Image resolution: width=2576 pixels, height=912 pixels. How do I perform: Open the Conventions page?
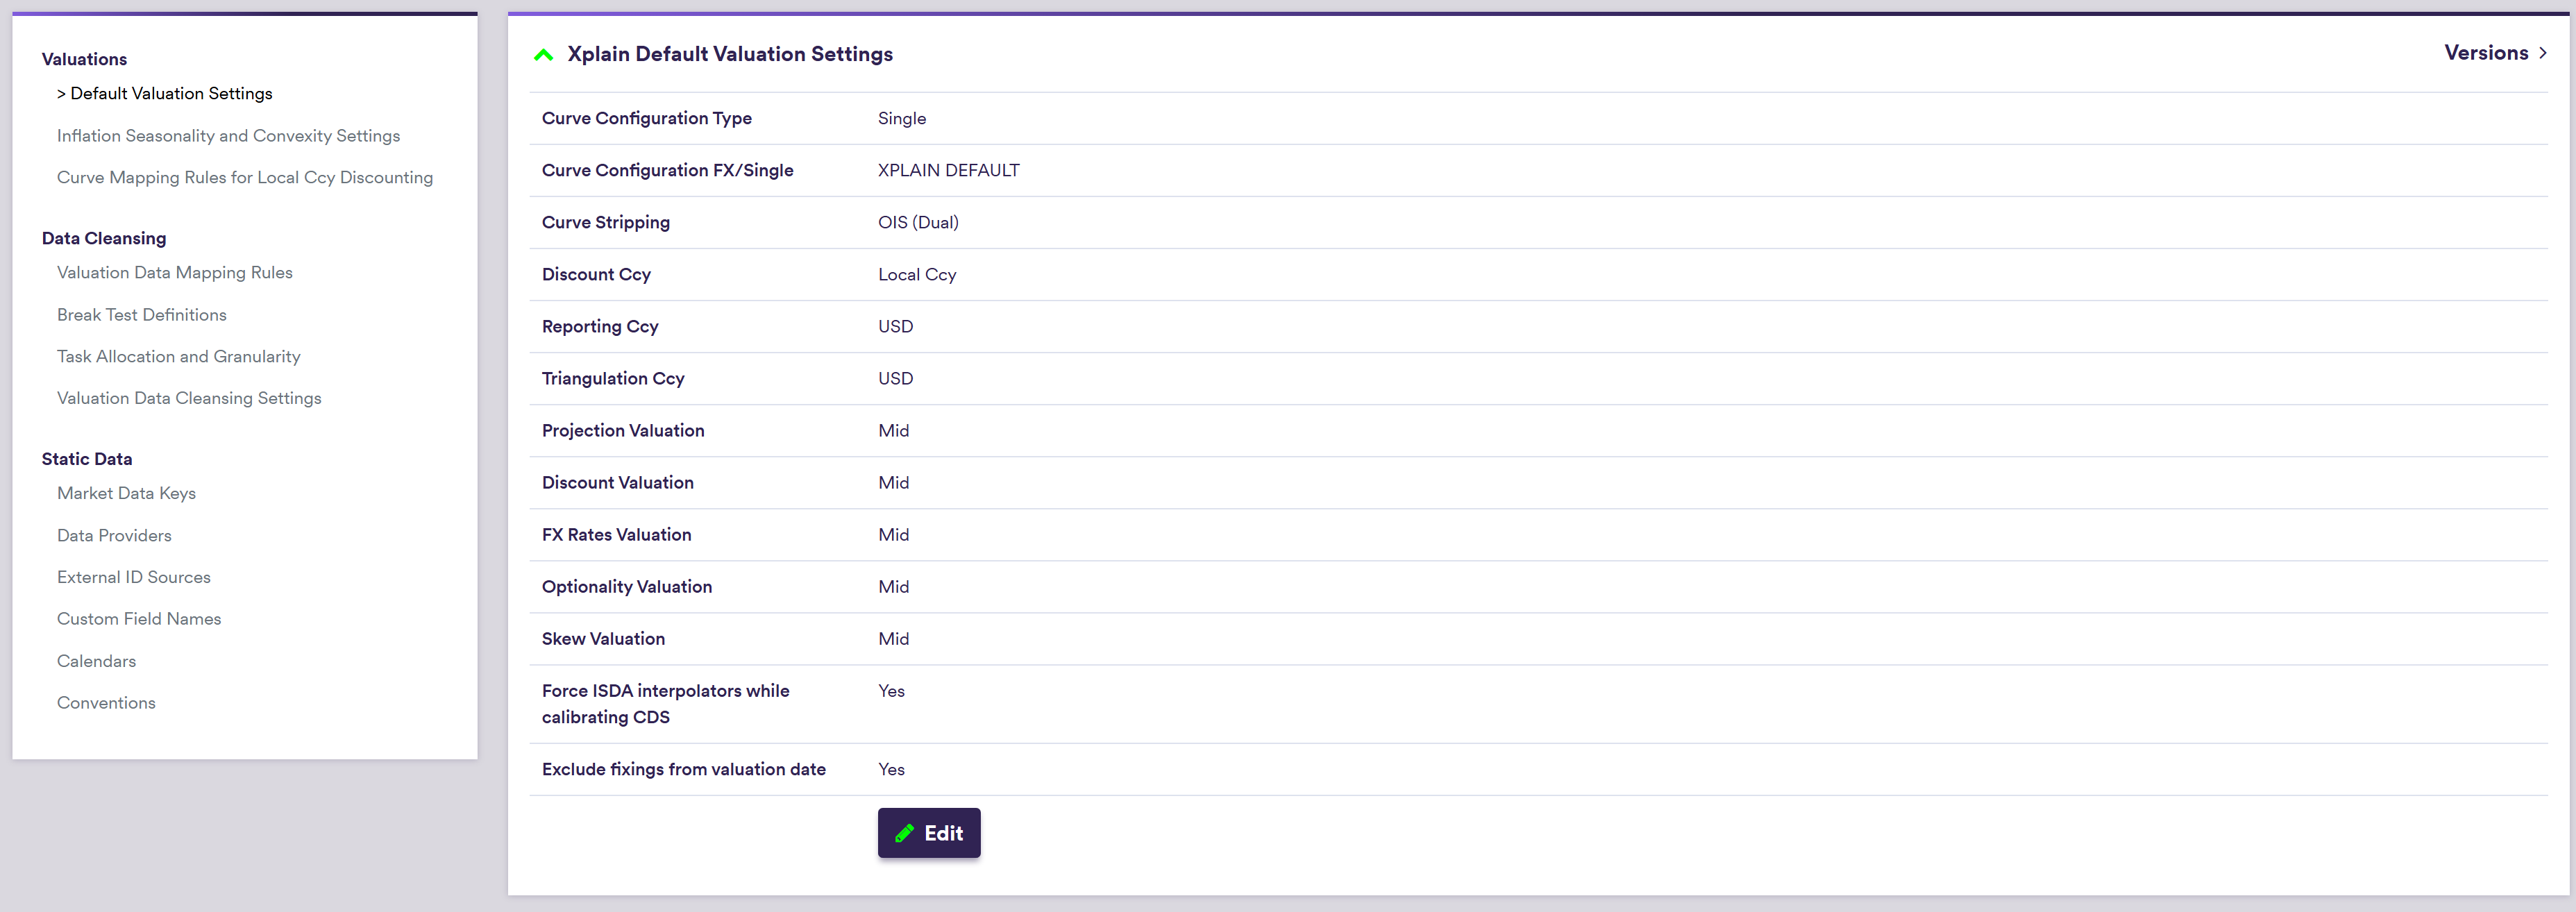[106, 704]
